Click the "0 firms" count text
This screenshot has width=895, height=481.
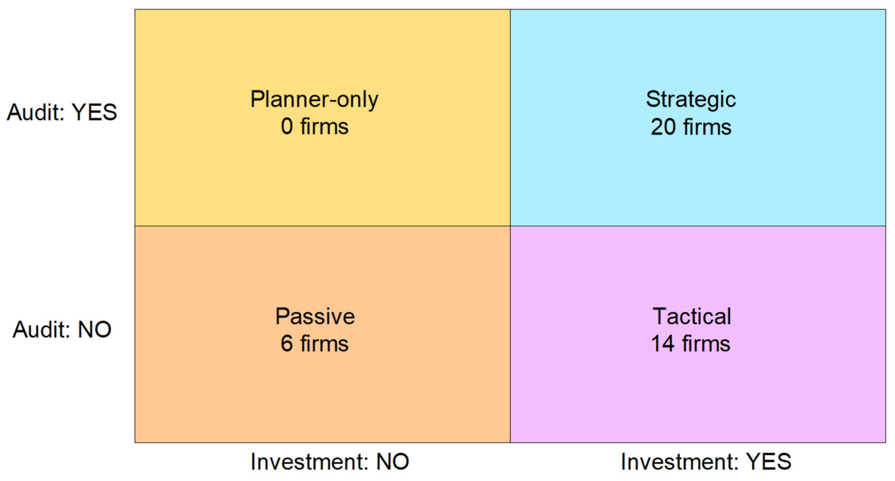tap(314, 127)
